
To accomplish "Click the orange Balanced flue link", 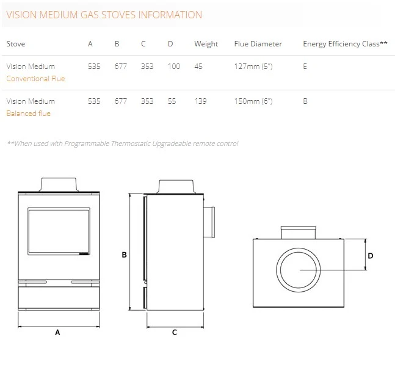I will click(28, 114).
